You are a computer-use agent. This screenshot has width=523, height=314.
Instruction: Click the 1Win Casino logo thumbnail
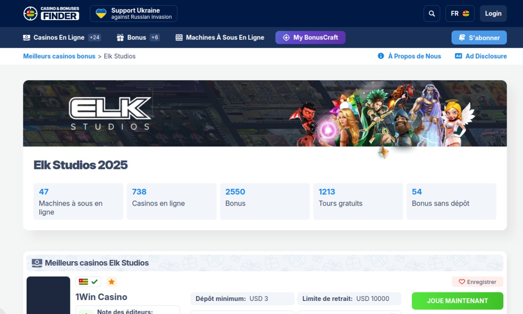[x=48, y=295]
